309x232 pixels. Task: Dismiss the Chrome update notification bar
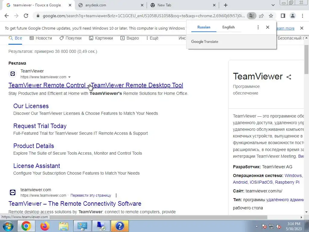[x=302, y=28]
